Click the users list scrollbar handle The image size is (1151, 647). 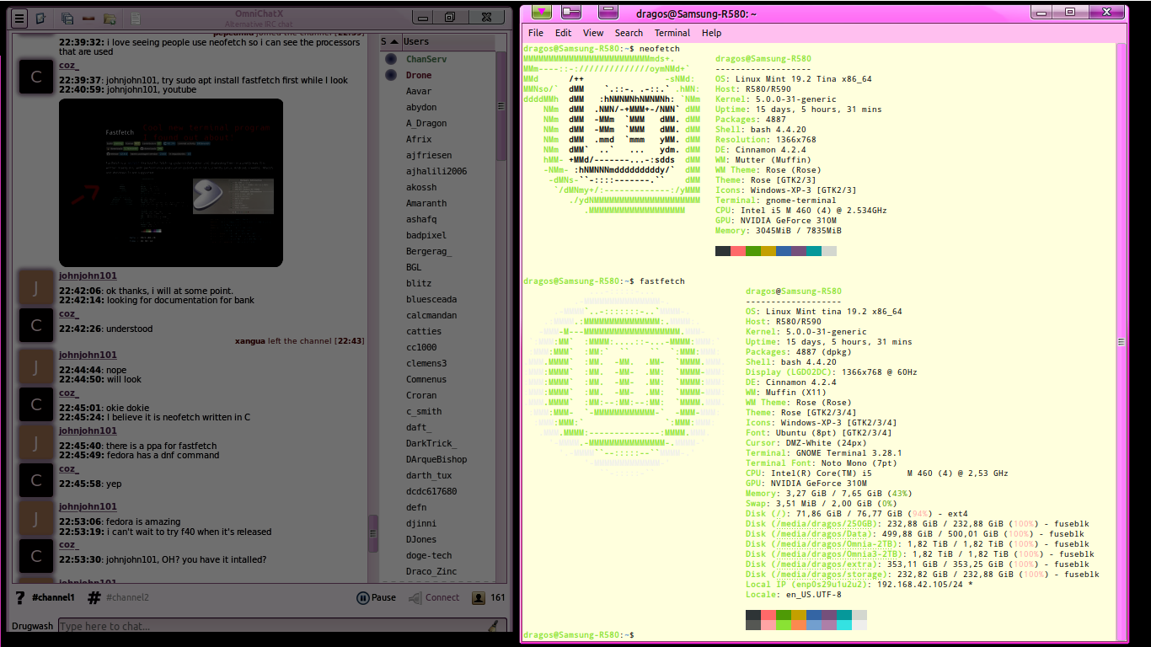501,106
